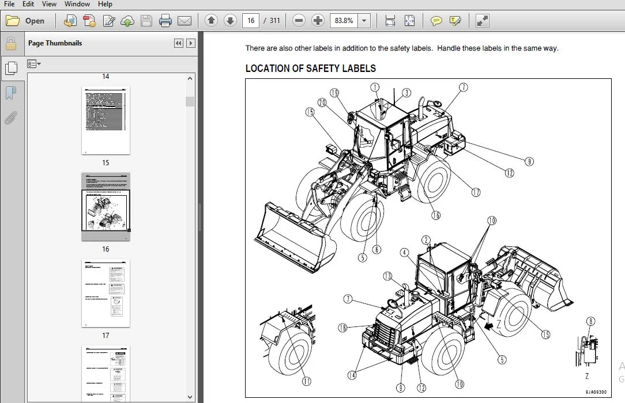This screenshot has height=403, width=625.
Task: Click the 'There are also other labels' sentence
Action: [x=402, y=48]
